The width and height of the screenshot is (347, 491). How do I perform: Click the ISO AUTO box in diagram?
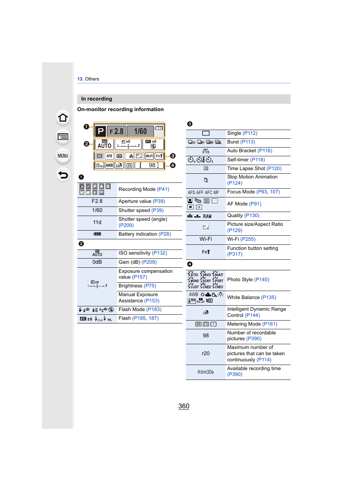coord(104,144)
